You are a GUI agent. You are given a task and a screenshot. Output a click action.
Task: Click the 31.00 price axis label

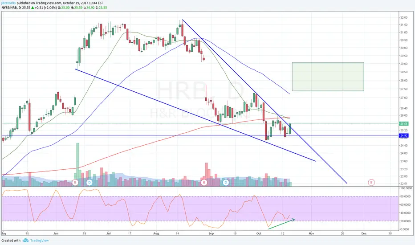pyautogui.click(x=403, y=33)
